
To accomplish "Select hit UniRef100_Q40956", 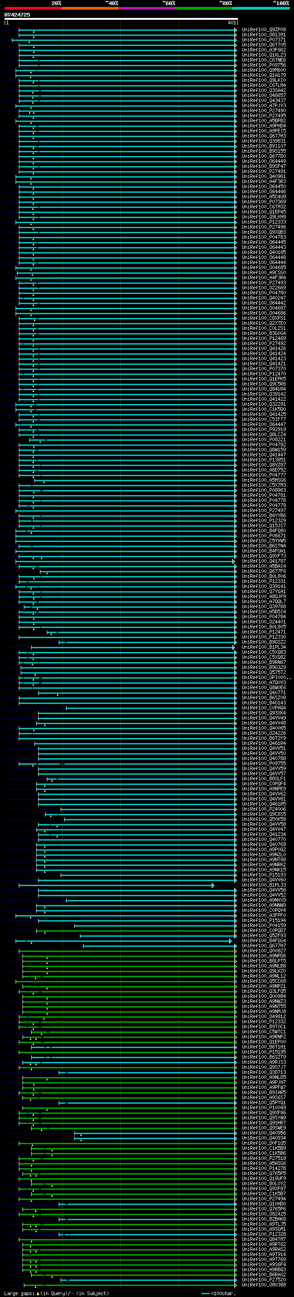I will pos(264,1133).
